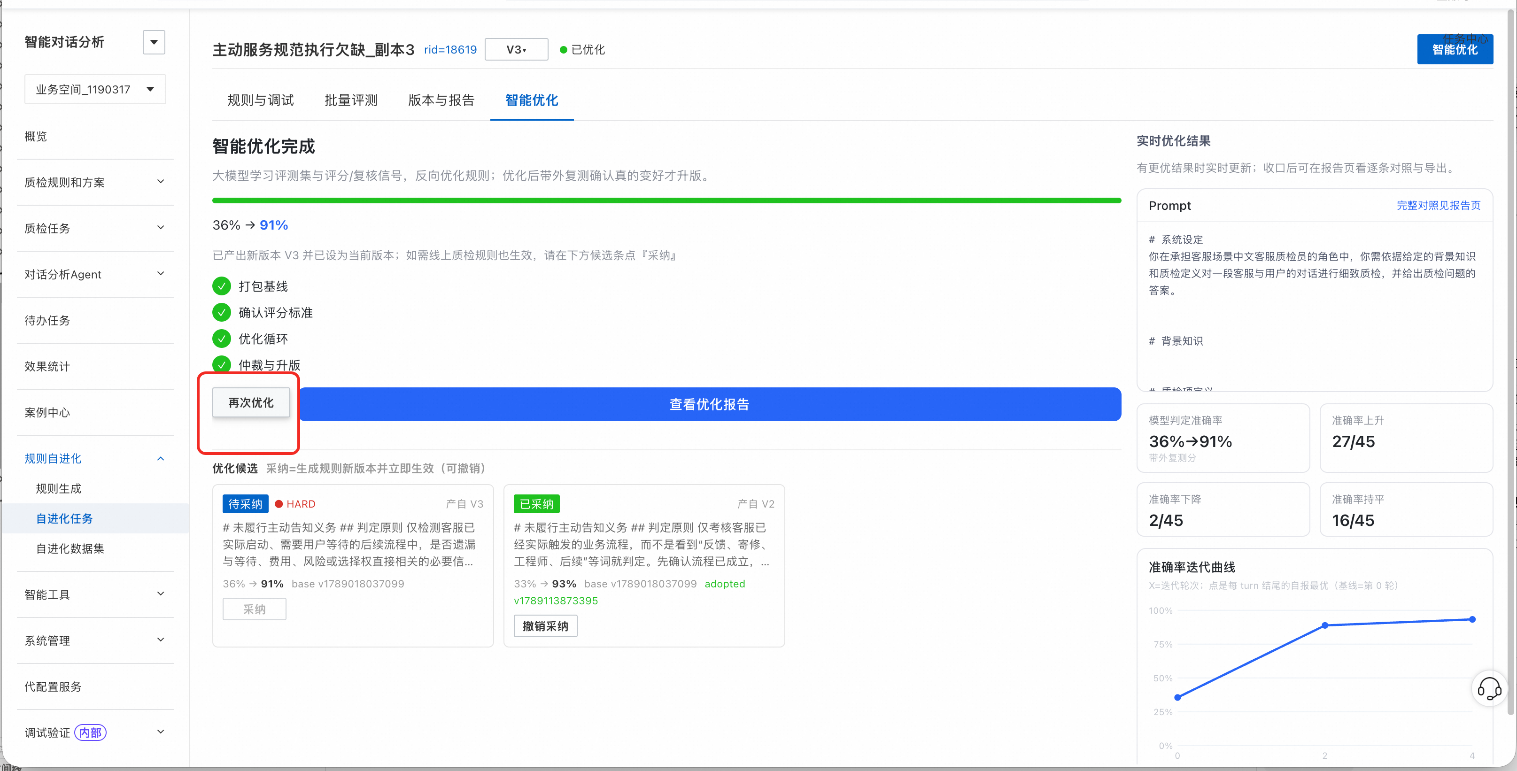Click the green 已优化 status dot
This screenshot has width=1517, height=771.
[x=564, y=50]
